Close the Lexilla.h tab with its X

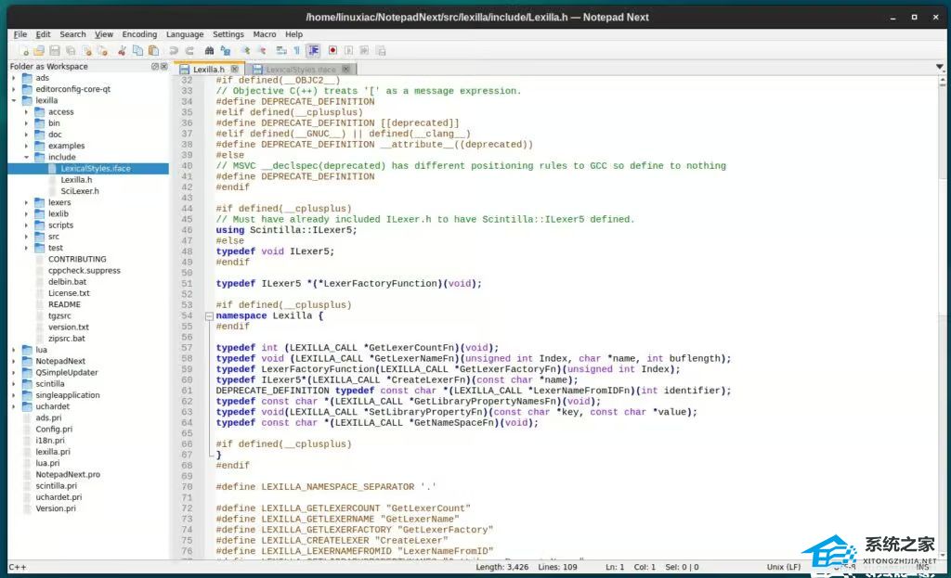click(235, 69)
